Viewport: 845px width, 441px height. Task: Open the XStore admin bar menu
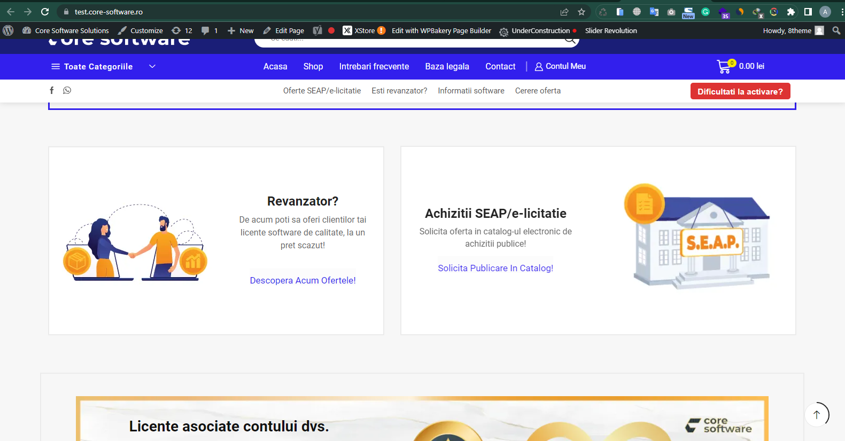363,30
